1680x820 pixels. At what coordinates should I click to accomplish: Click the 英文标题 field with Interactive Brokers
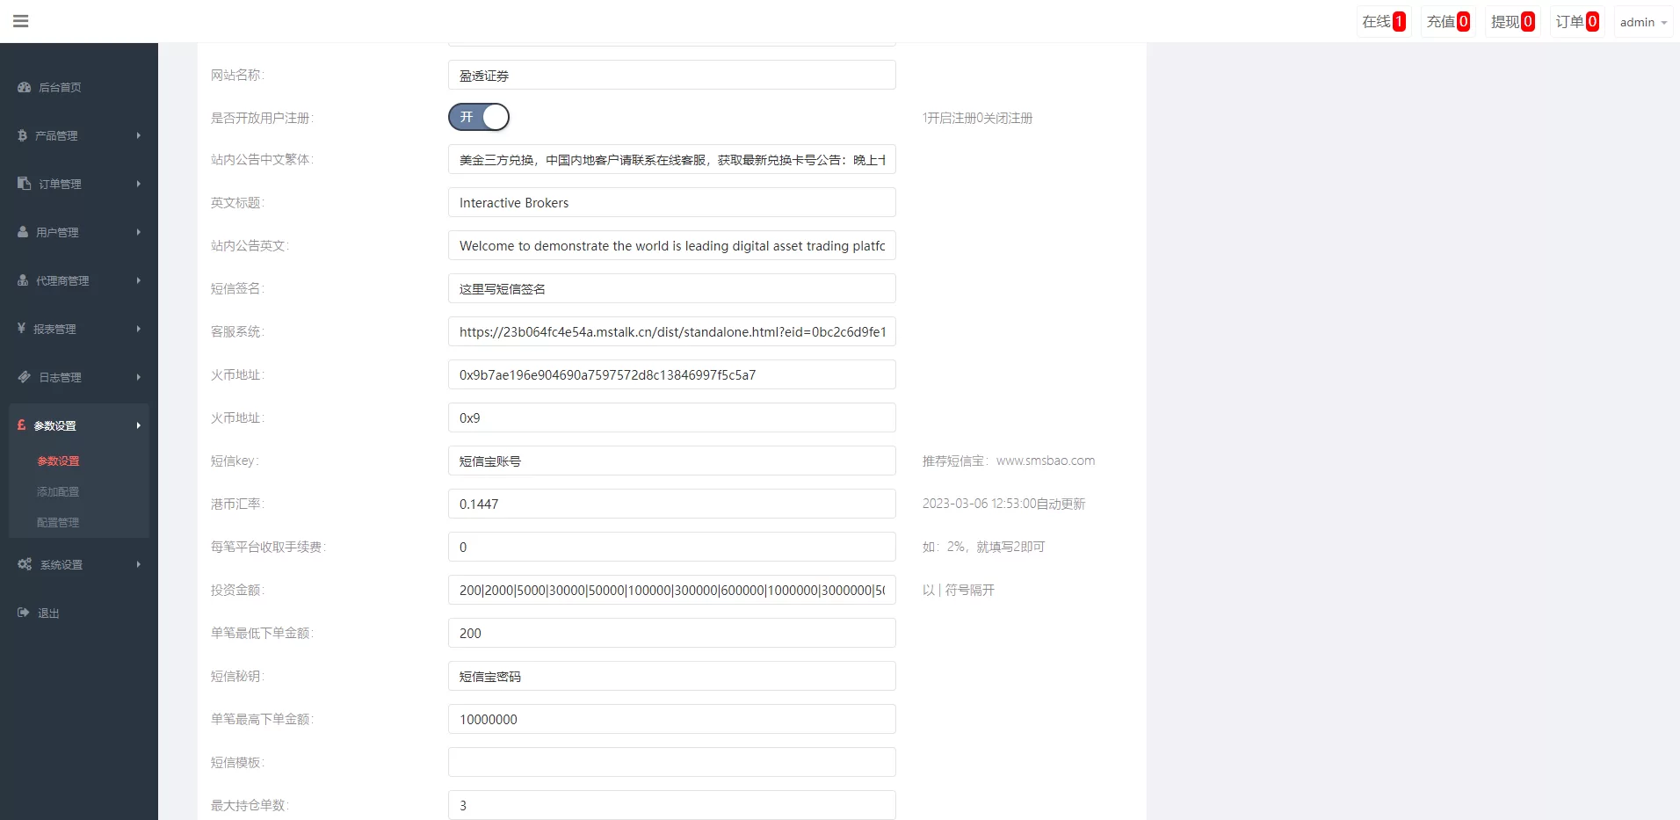(x=672, y=202)
